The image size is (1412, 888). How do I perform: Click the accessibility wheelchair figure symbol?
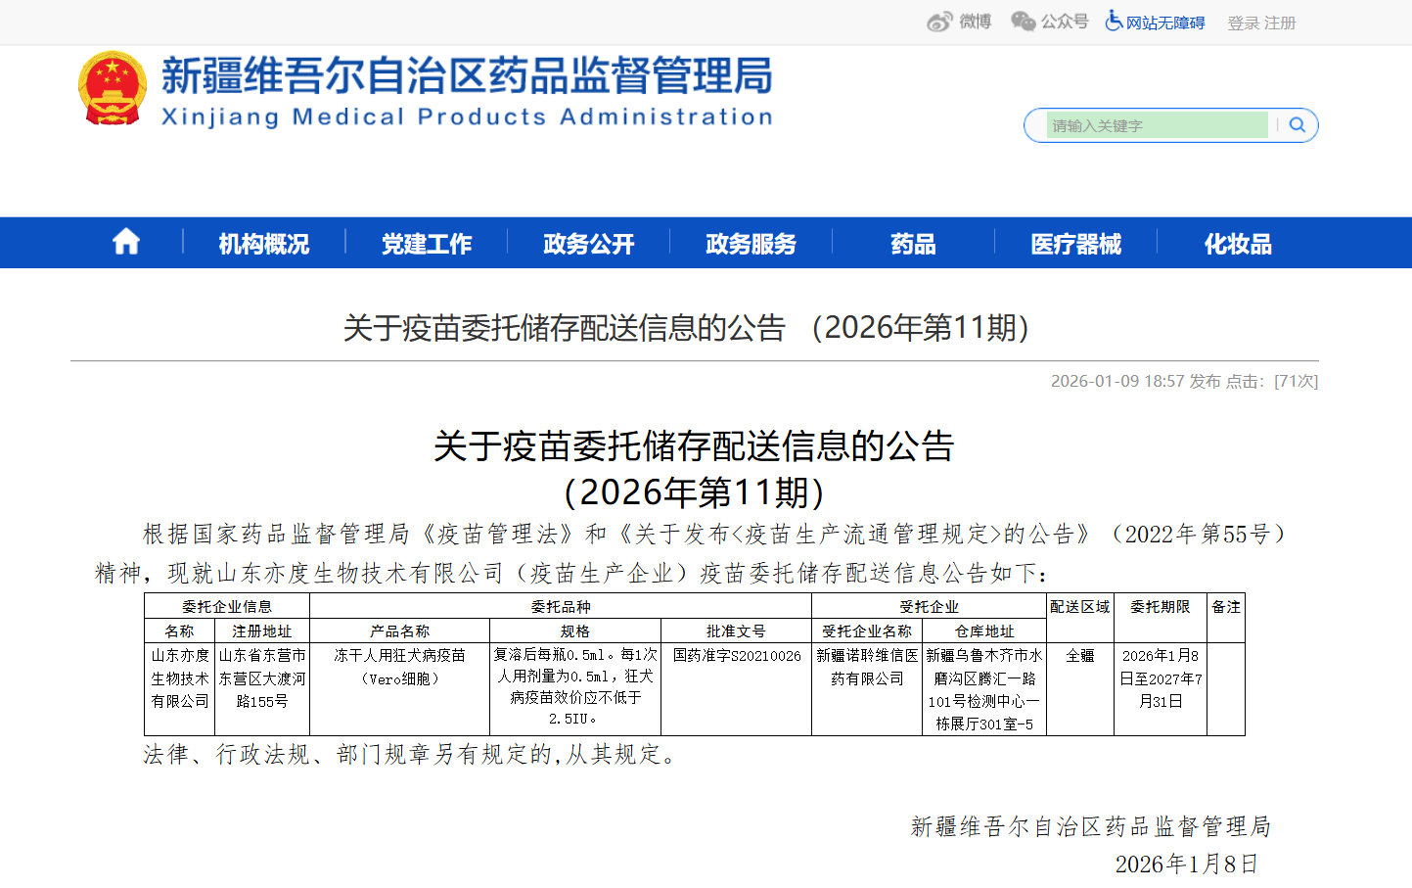[x=1113, y=22]
